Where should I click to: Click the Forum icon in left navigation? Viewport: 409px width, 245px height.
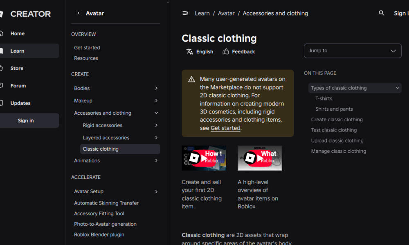coord(1,86)
